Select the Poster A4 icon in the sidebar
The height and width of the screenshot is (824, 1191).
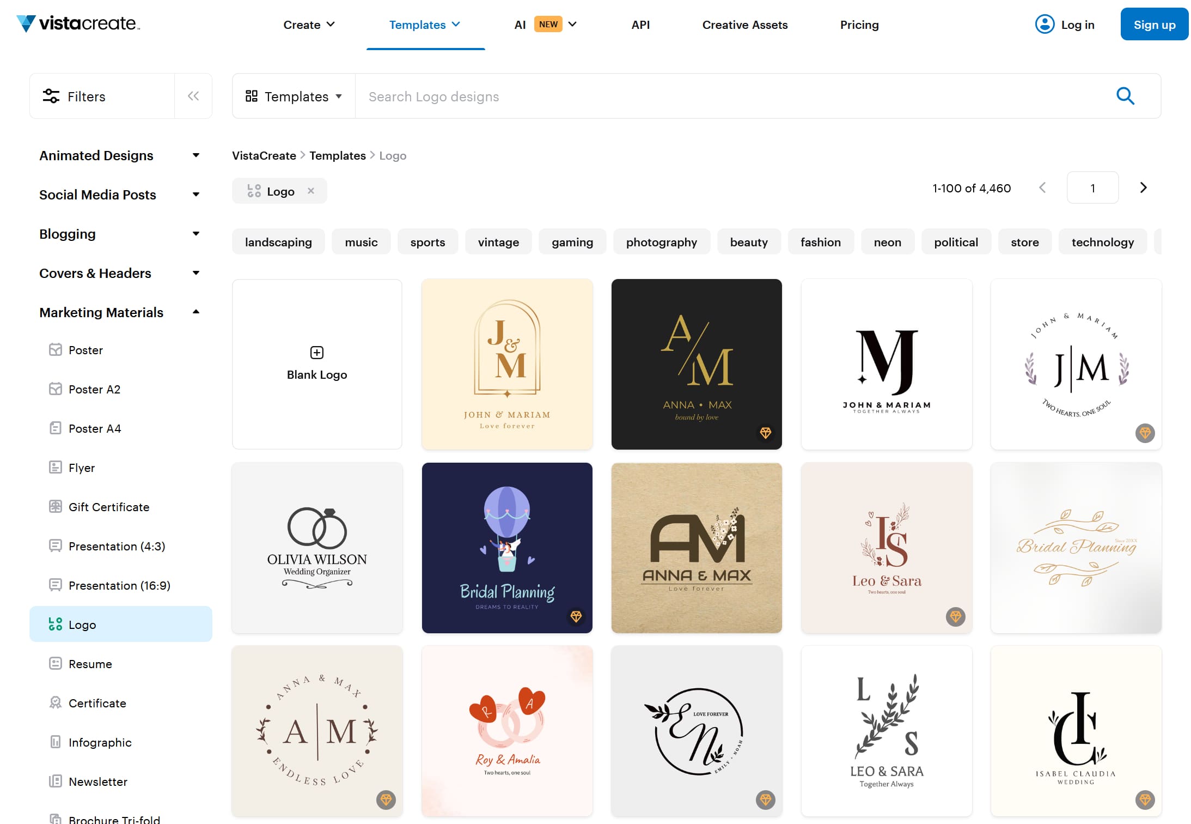point(55,428)
